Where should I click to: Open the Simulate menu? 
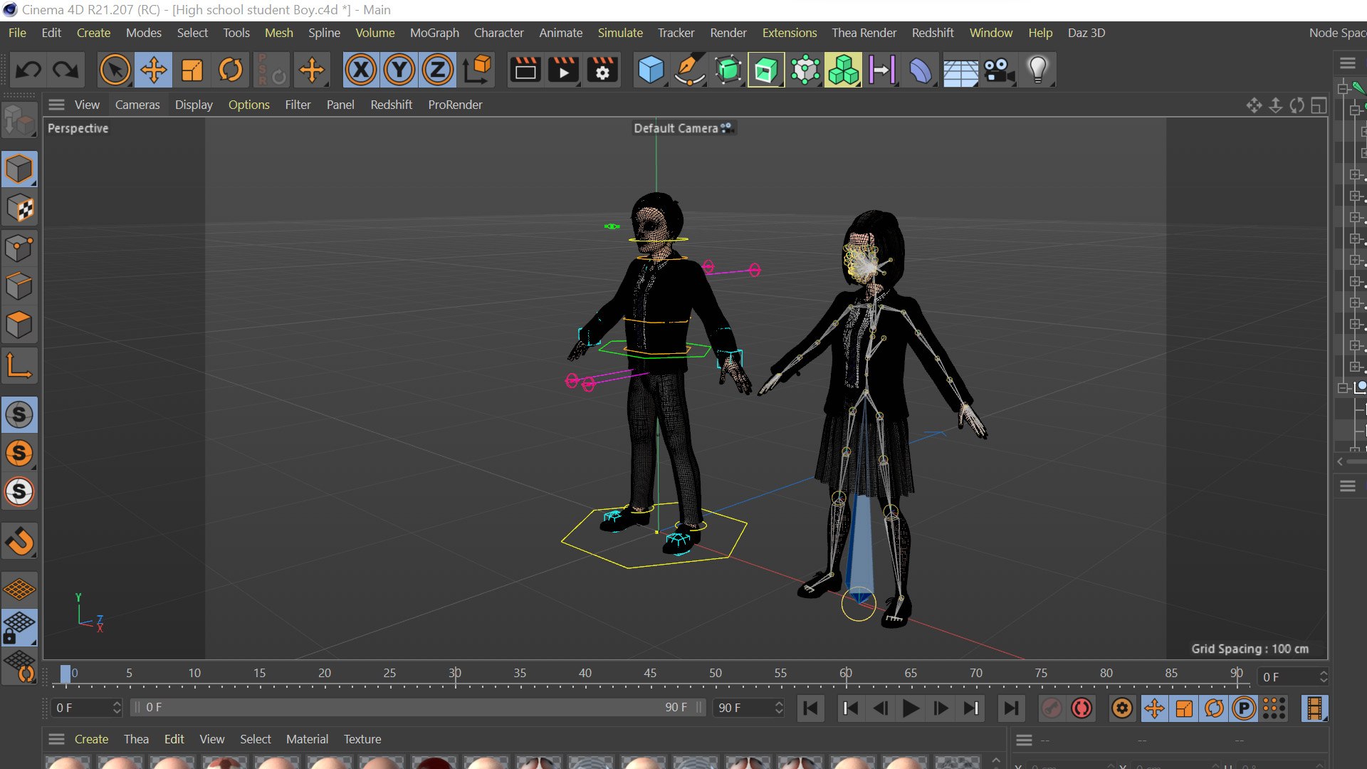coord(620,33)
